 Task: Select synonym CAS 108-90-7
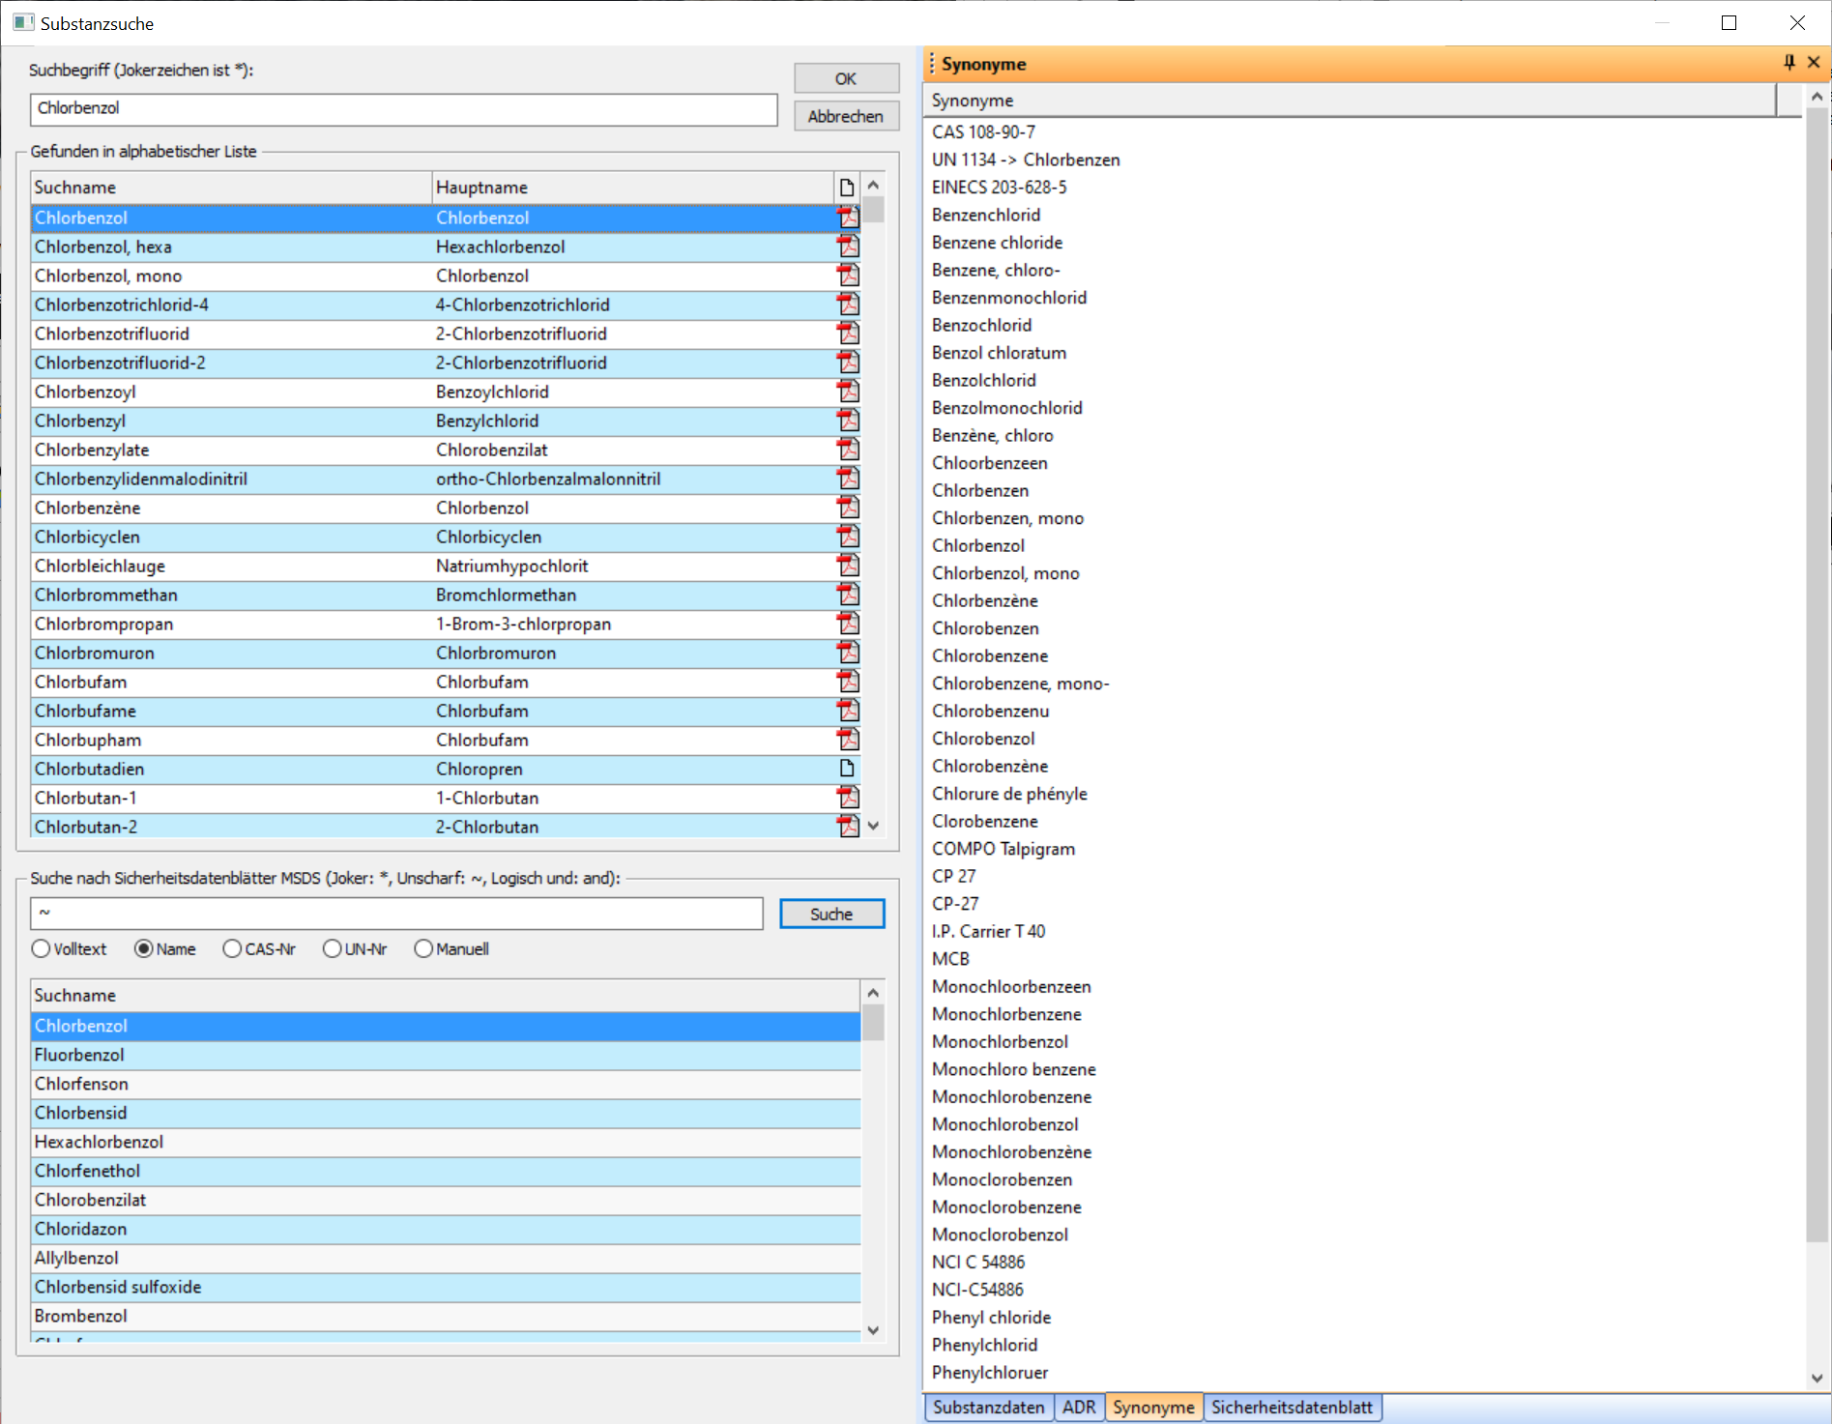983,132
